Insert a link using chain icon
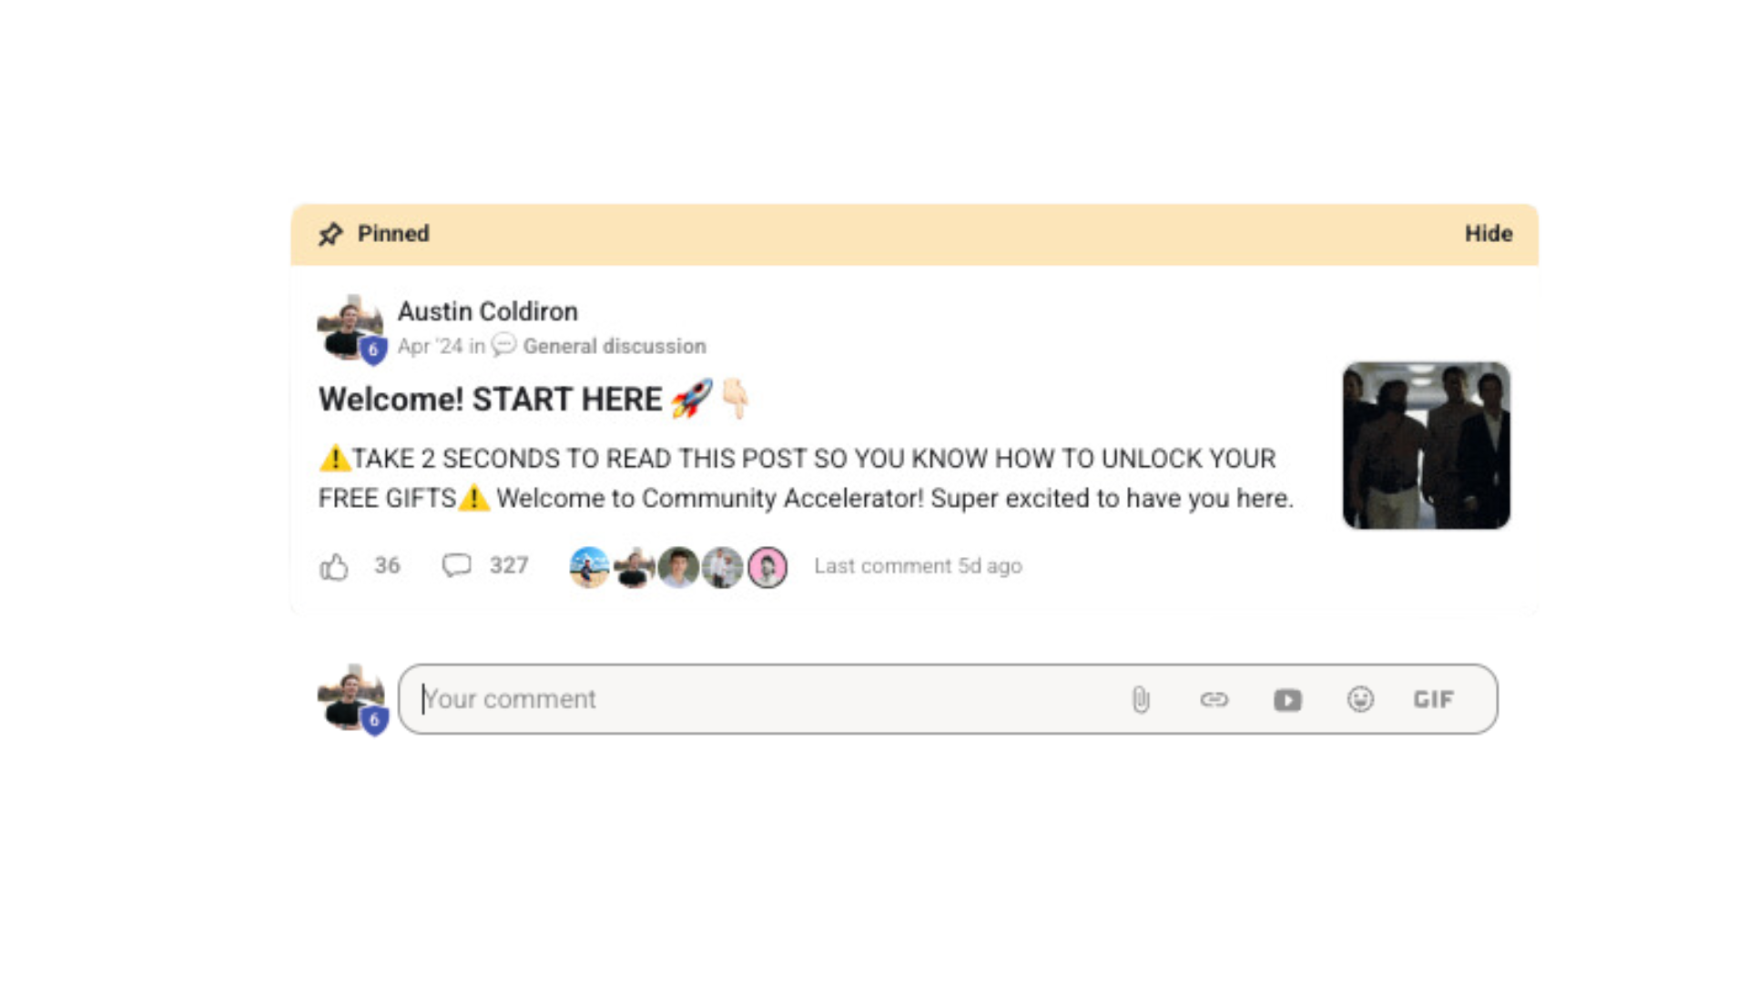This screenshot has height=983, width=1748. click(x=1214, y=699)
